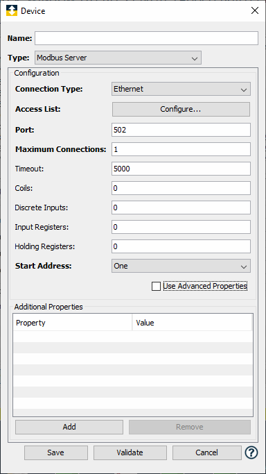The height and width of the screenshot is (474, 266).
Task: Click the Validate button
Action: tap(130, 452)
